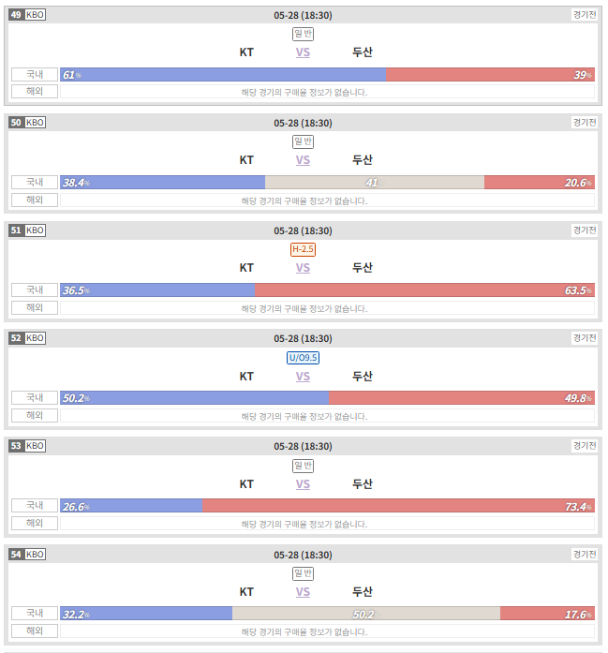The image size is (608, 653).
Task: Switch to 해외 tab in match 52
Action: pos(35,415)
